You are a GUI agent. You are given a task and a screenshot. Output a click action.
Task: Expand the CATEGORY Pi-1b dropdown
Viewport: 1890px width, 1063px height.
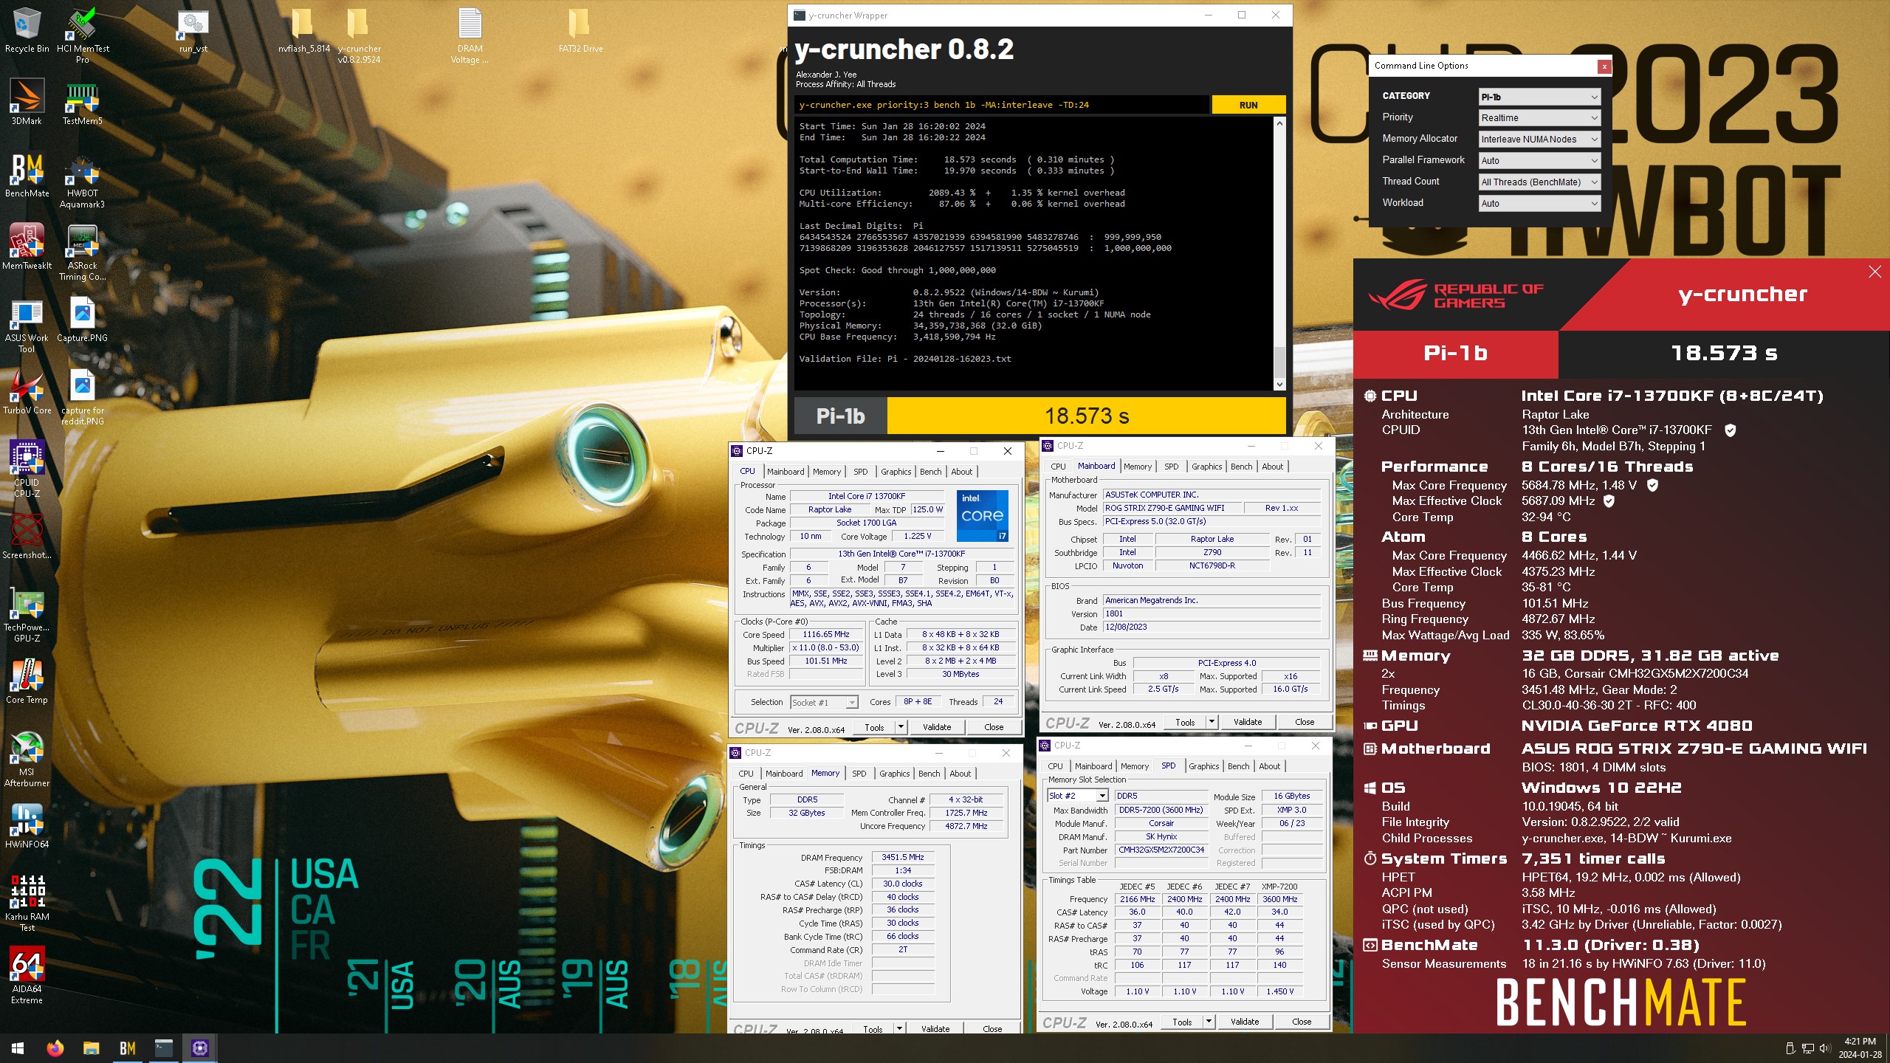tap(1539, 97)
